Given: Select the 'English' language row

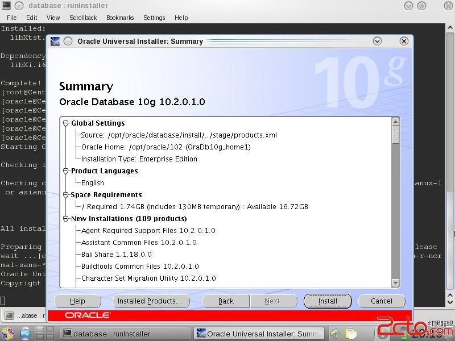Looking at the screenshot, I should pos(93,183).
